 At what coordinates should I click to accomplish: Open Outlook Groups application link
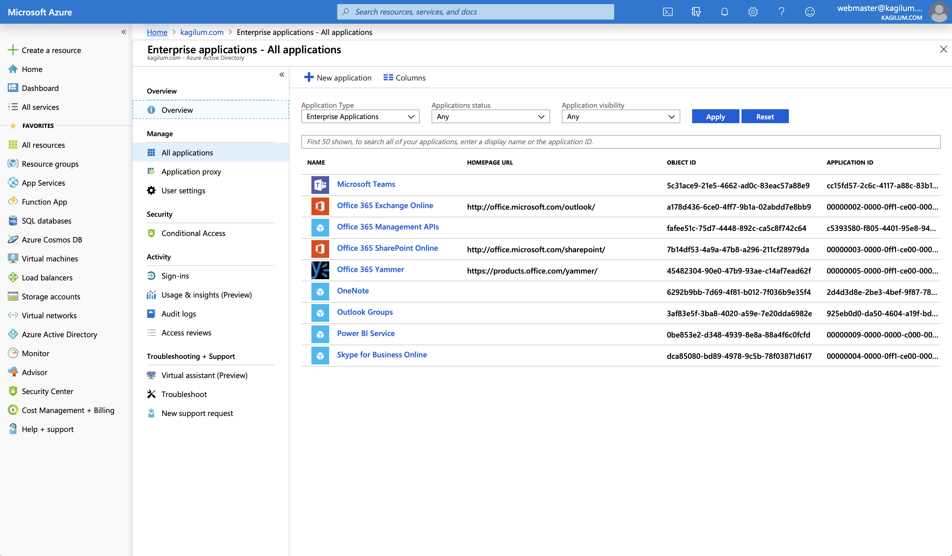point(365,312)
